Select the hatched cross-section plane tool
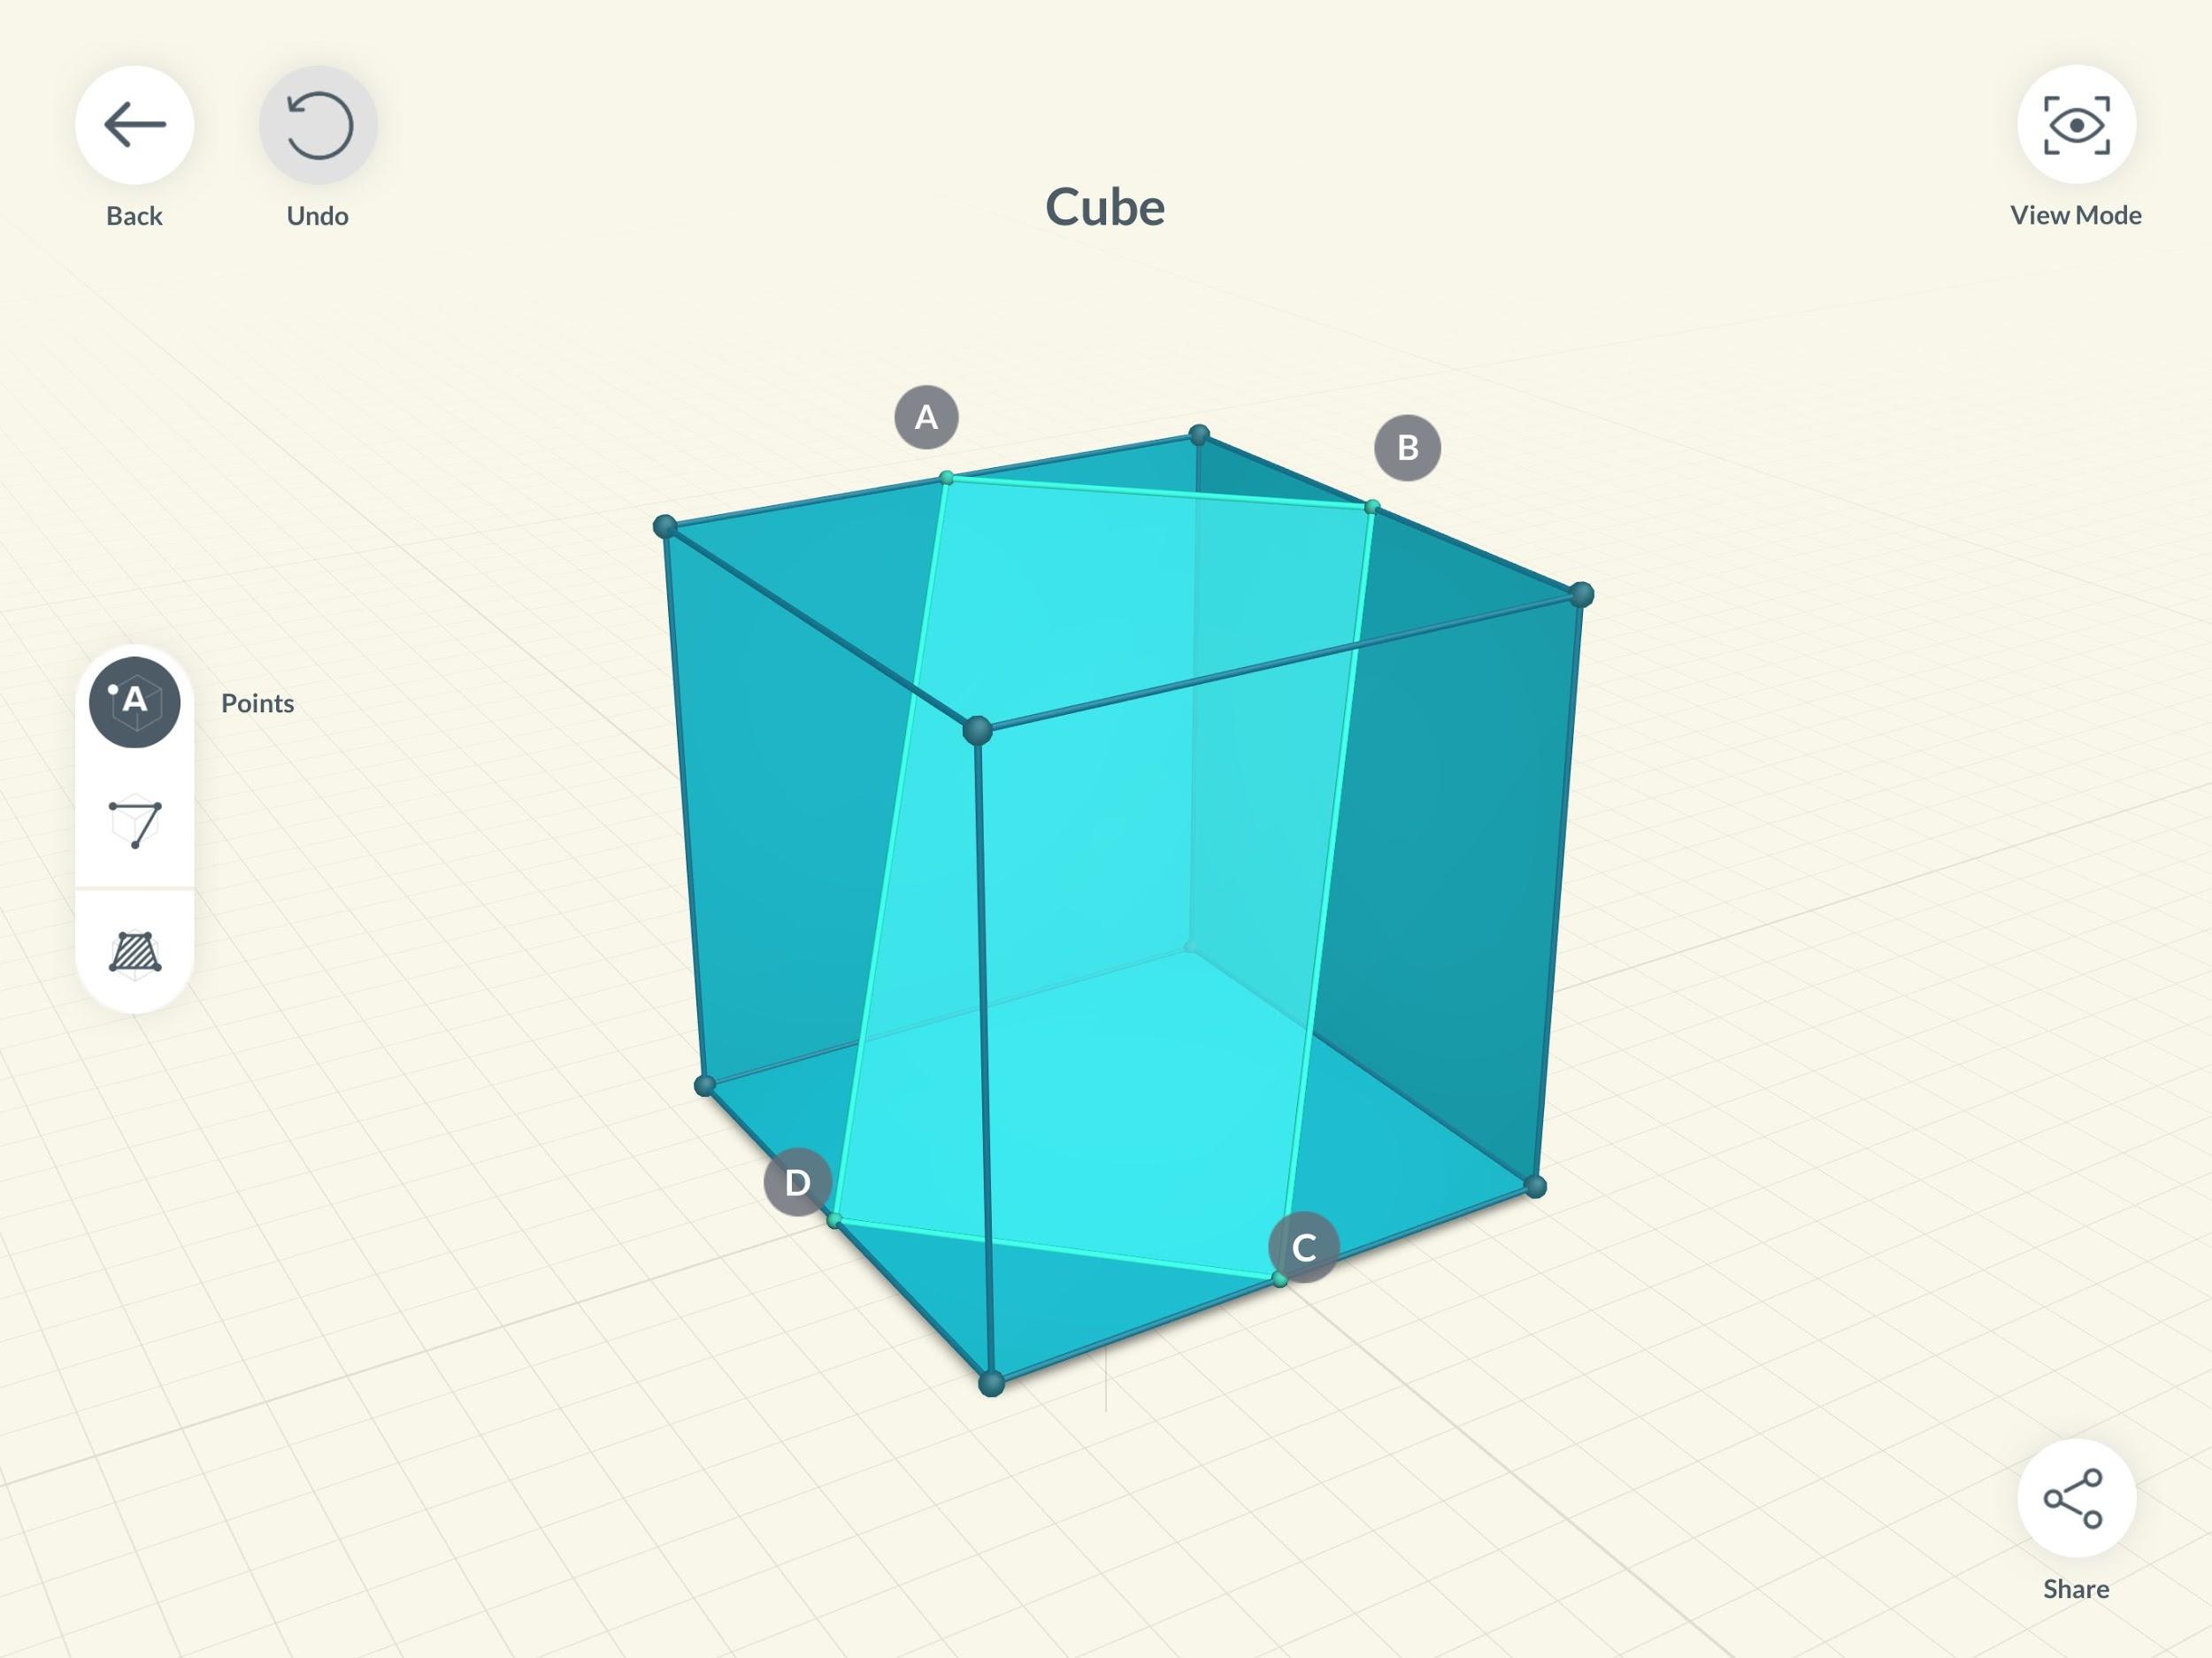This screenshot has width=2212, height=1658. [135, 953]
